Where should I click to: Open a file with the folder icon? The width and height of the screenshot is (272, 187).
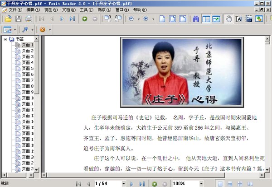[x=8, y=19]
